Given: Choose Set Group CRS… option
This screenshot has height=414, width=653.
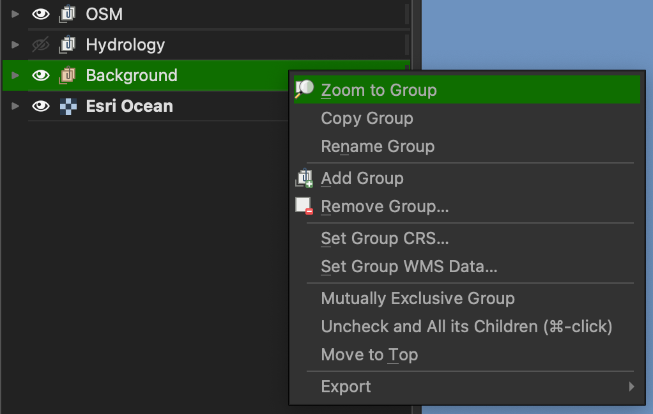Looking at the screenshot, I should click(x=385, y=238).
